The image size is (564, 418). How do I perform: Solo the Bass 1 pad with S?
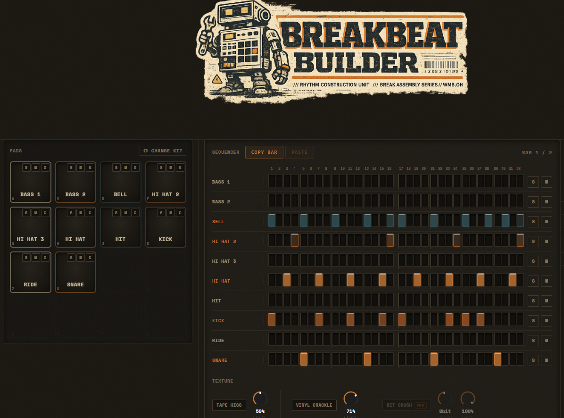(26, 167)
